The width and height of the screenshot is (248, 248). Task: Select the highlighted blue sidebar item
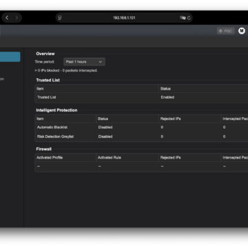point(10,56)
